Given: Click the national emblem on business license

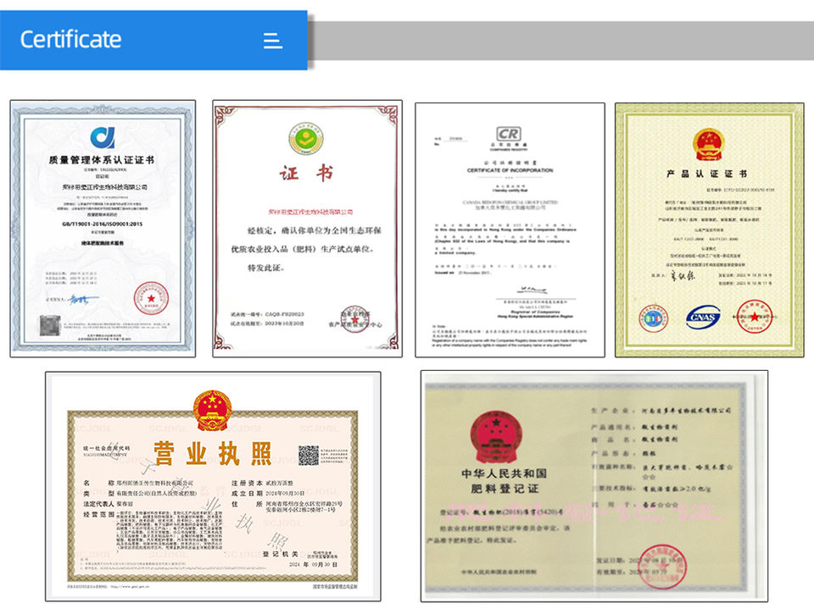Looking at the screenshot, I should coord(212,410).
